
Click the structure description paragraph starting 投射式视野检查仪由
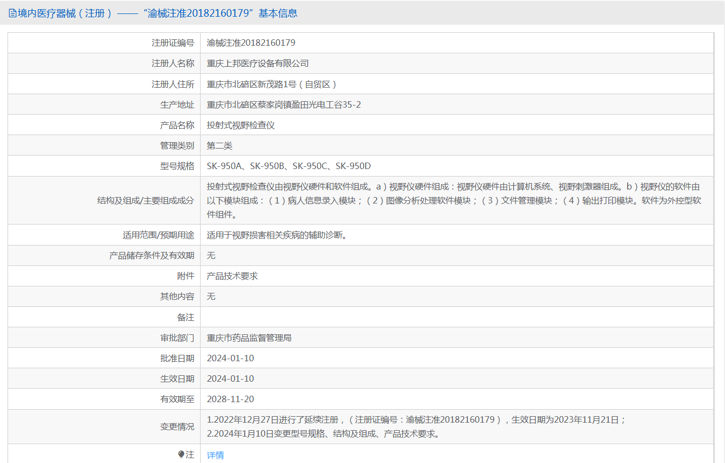pyautogui.click(x=454, y=200)
